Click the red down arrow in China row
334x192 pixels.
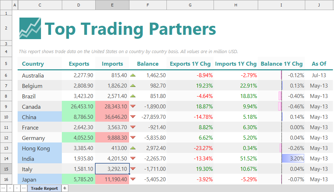[x=133, y=117]
